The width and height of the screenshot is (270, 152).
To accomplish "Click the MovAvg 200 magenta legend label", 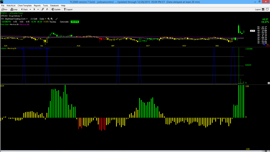I will coord(25,25).
